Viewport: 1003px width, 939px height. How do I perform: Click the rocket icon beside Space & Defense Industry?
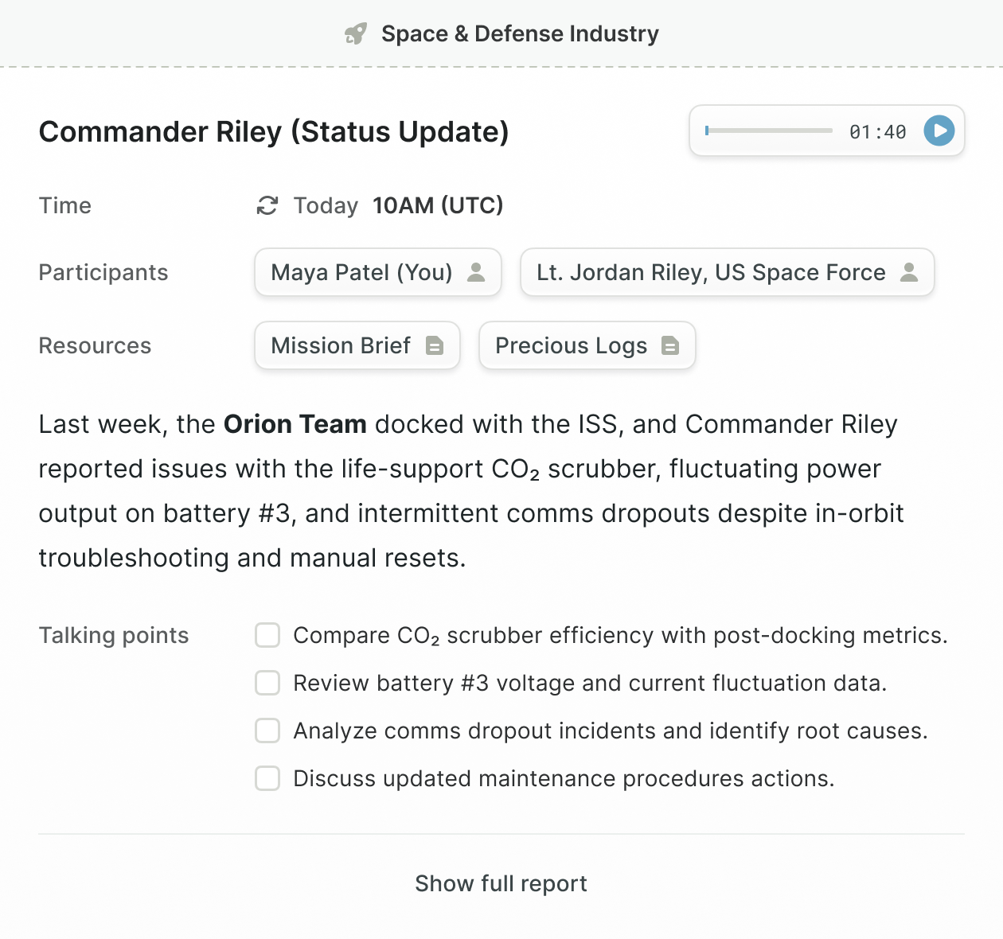coord(355,33)
